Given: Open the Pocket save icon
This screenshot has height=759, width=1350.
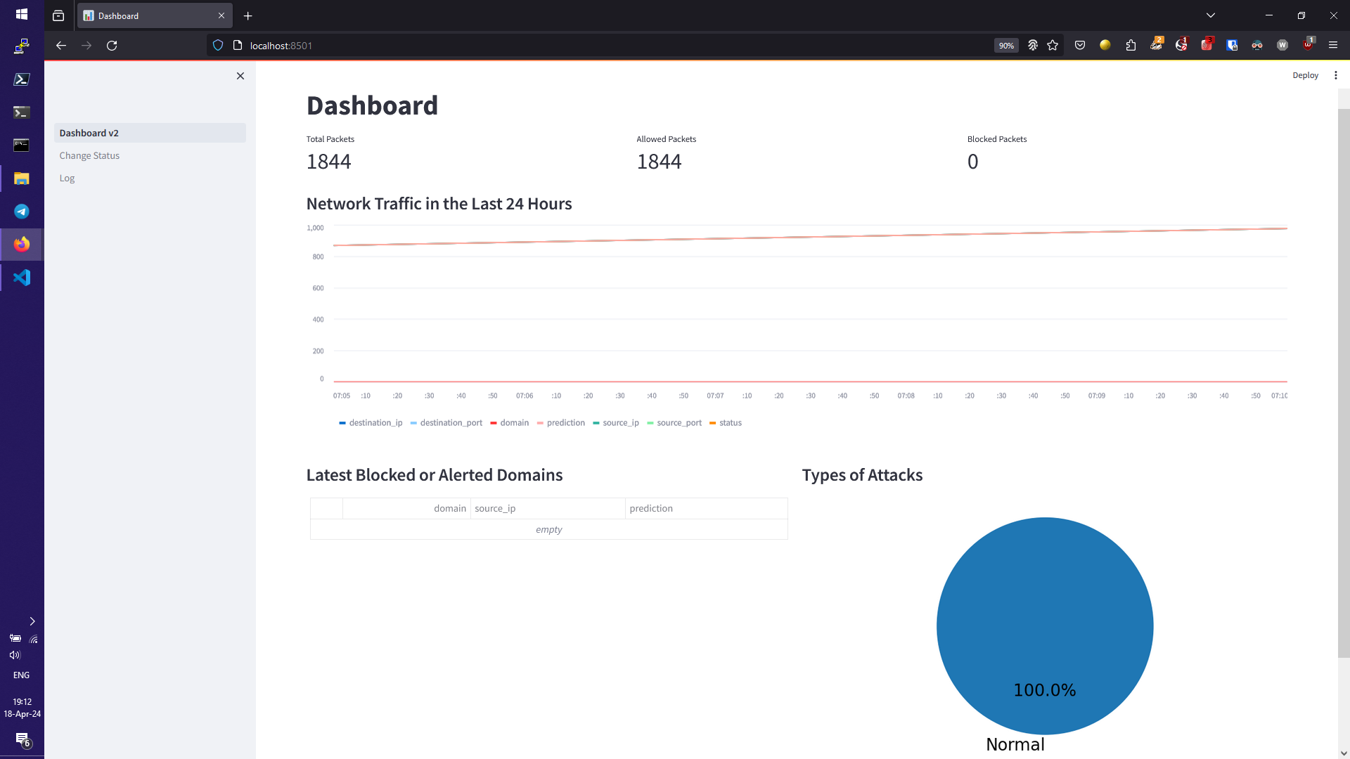Looking at the screenshot, I should point(1080,46).
